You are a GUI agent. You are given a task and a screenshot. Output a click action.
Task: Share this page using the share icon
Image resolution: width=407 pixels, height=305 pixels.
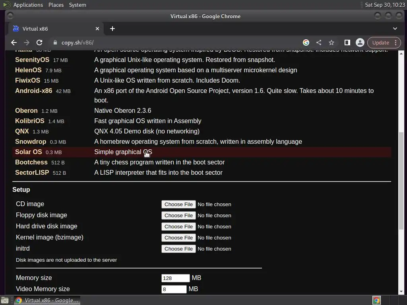[319, 42]
